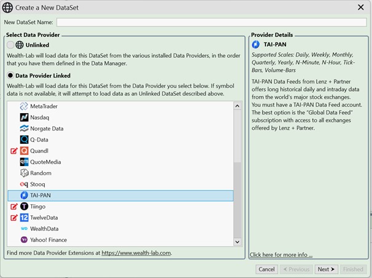Click the Nasdaq provider icon
Screen dimensions: 372x278
[x=24, y=117]
